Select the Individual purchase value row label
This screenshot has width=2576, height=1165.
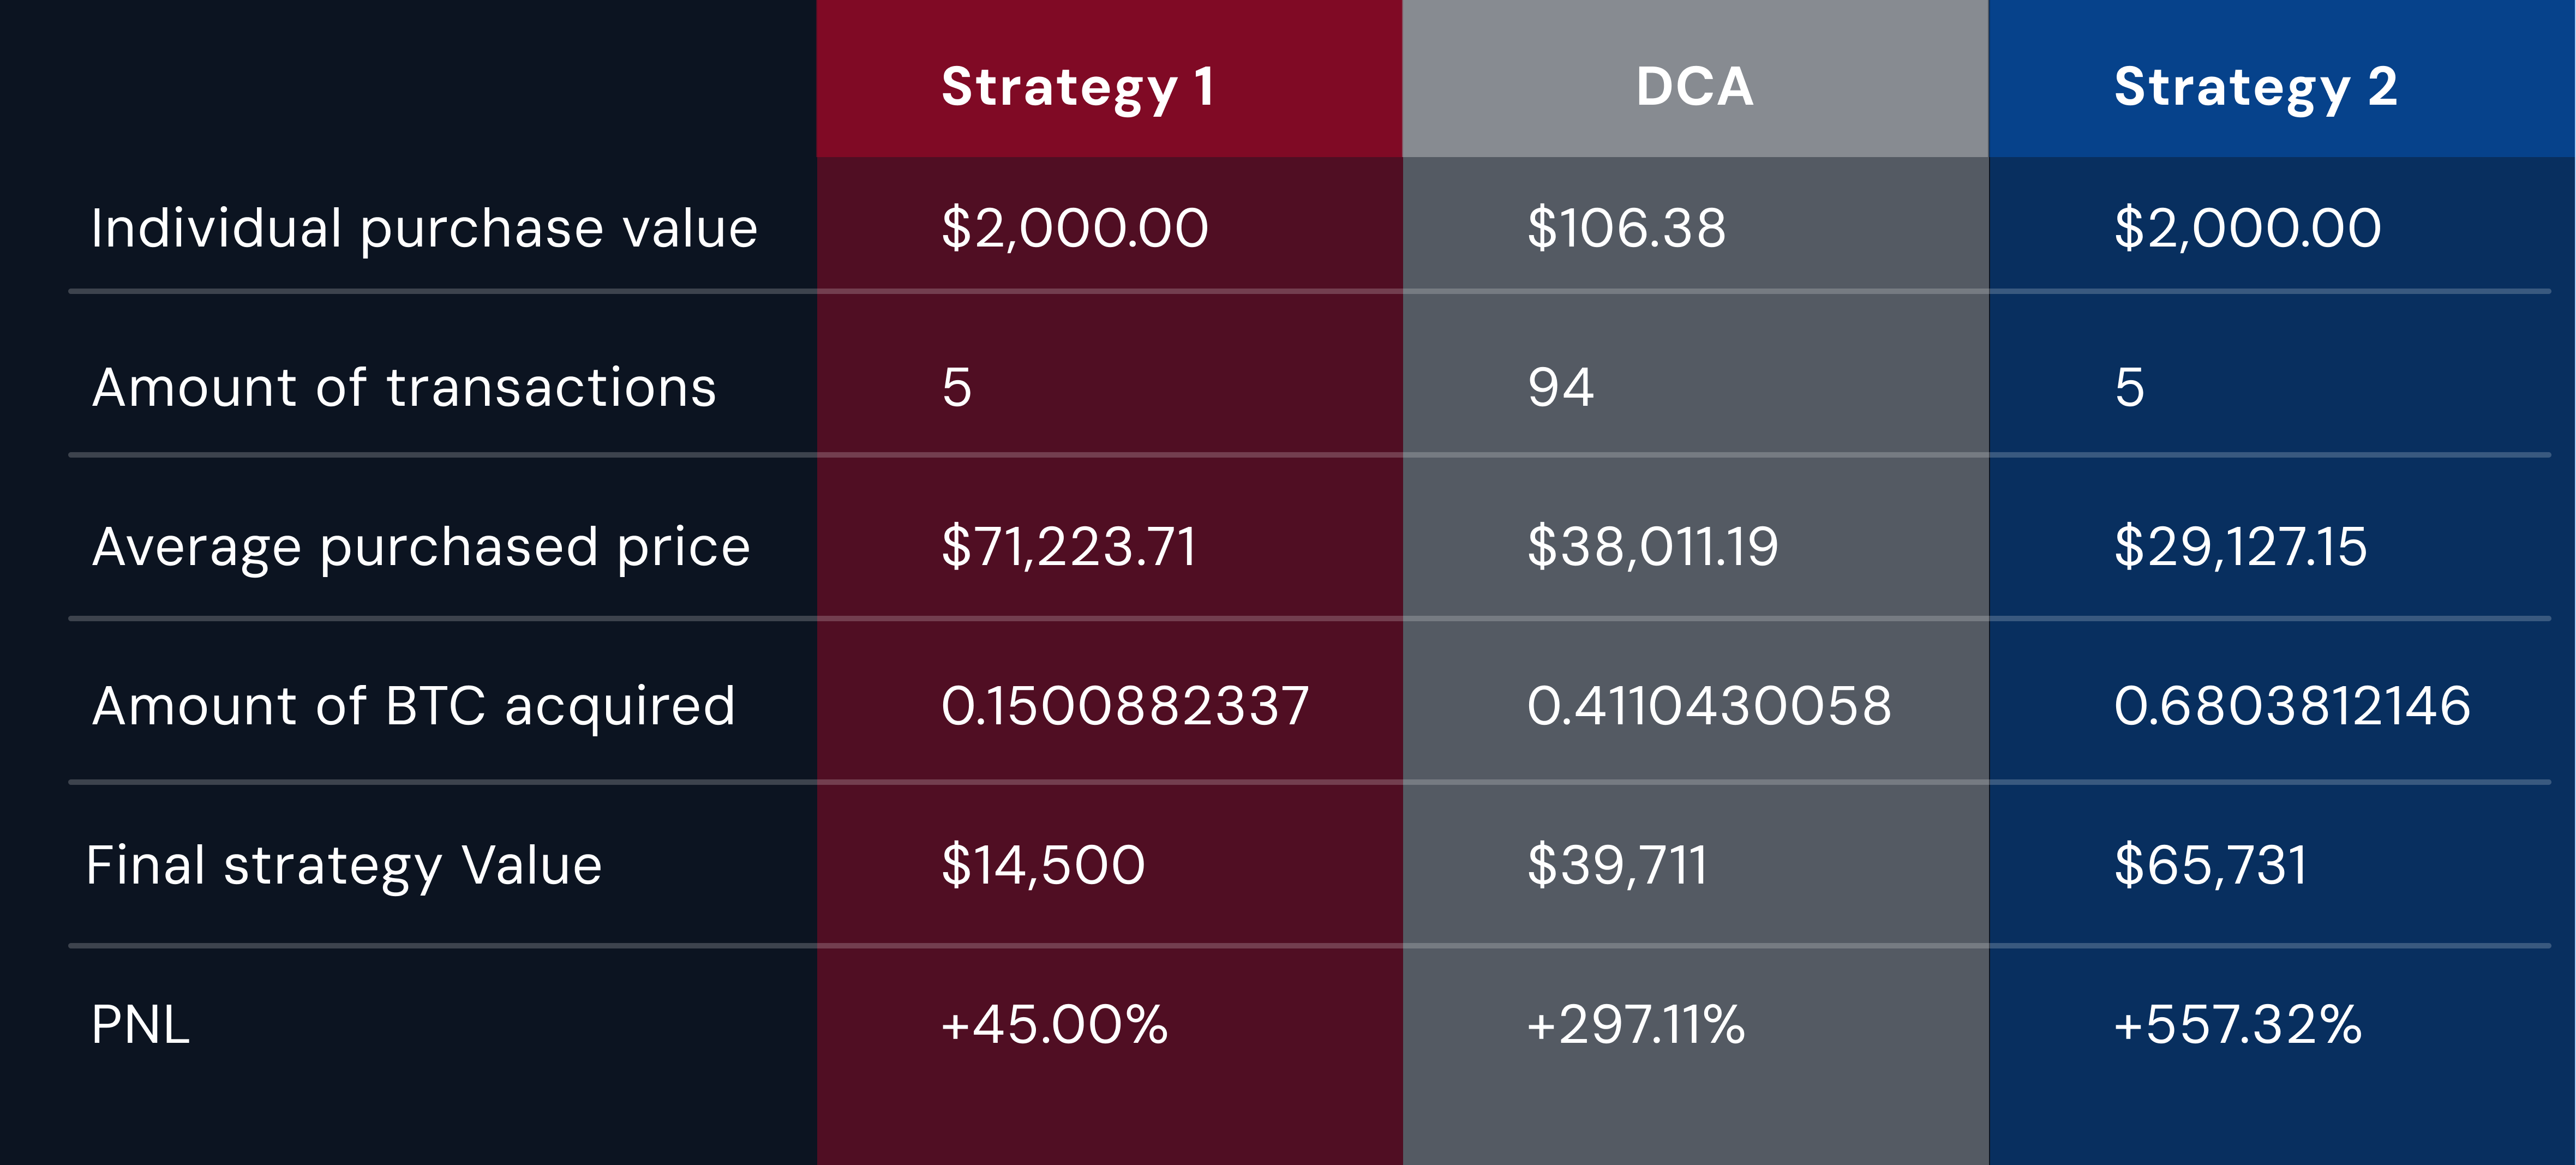pyautogui.click(x=424, y=228)
